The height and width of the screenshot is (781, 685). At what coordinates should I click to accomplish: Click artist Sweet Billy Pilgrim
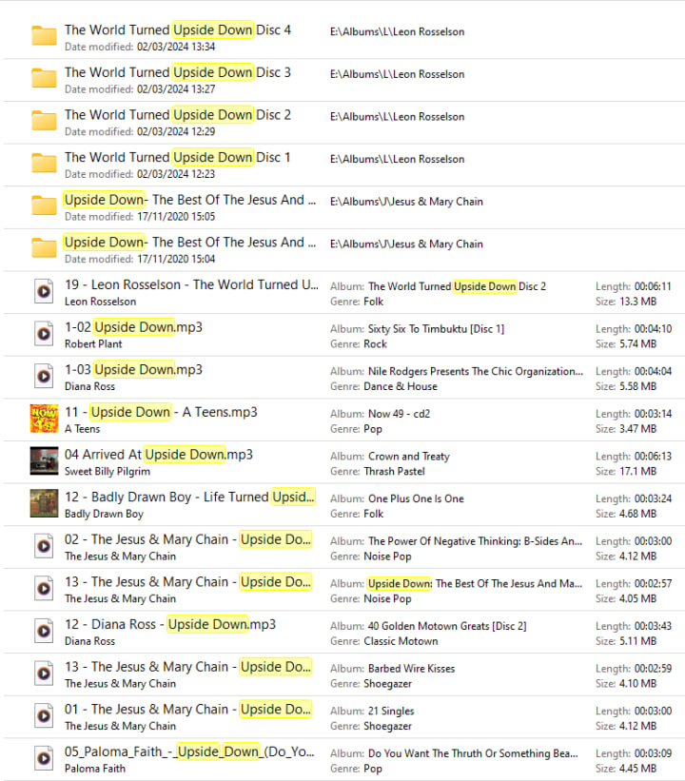tap(108, 471)
